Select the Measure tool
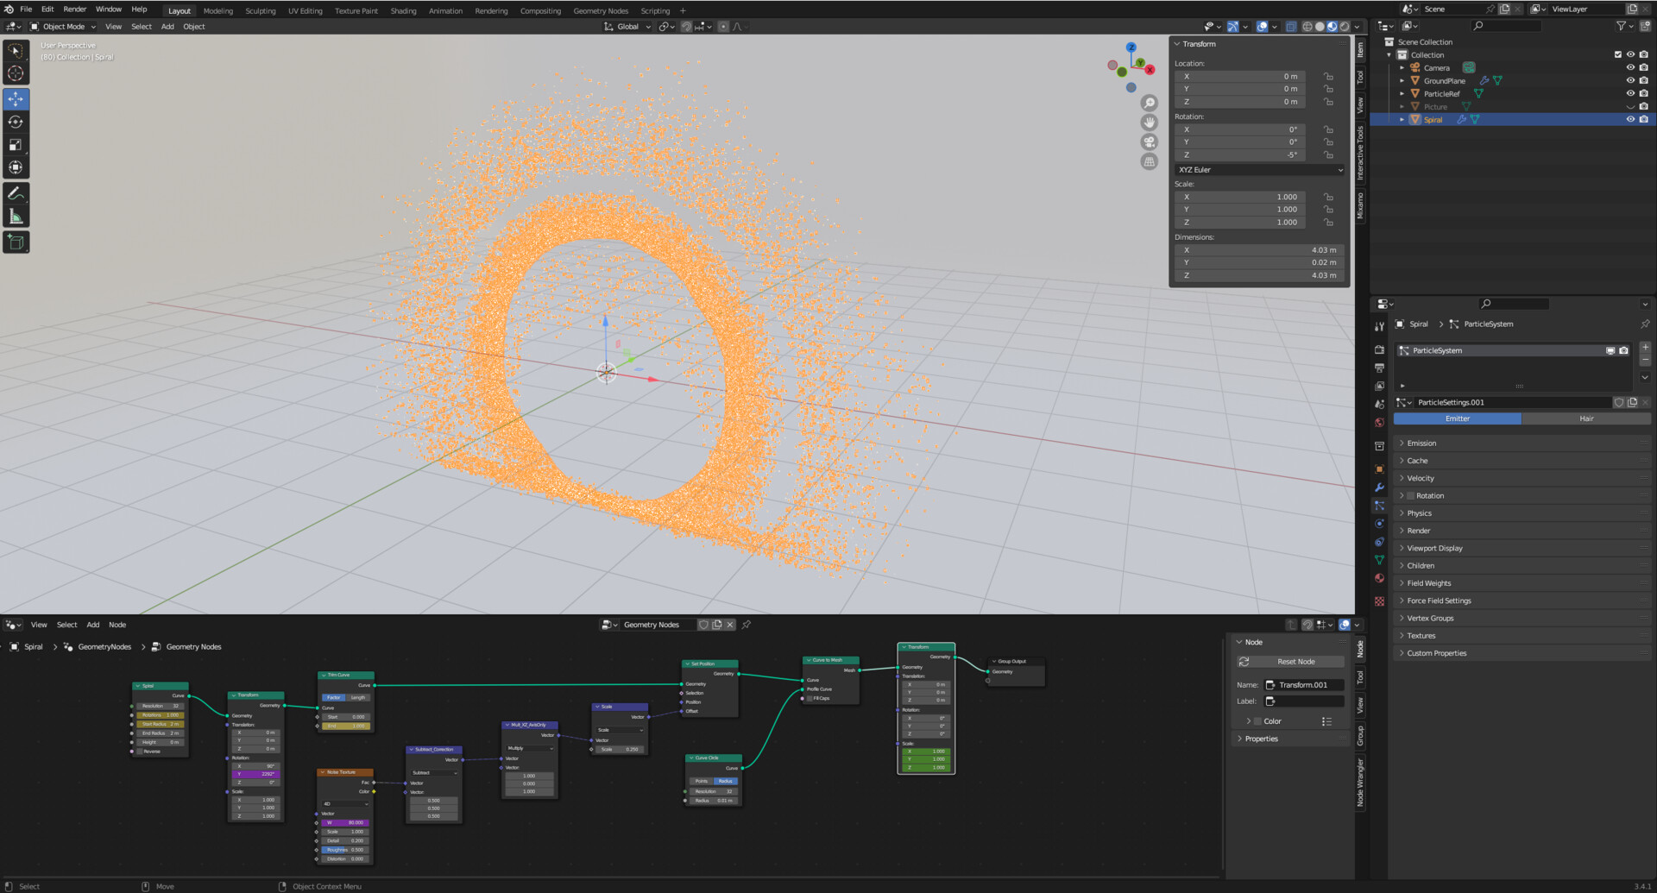Screen dimensions: 1657x893 coord(16,217)
